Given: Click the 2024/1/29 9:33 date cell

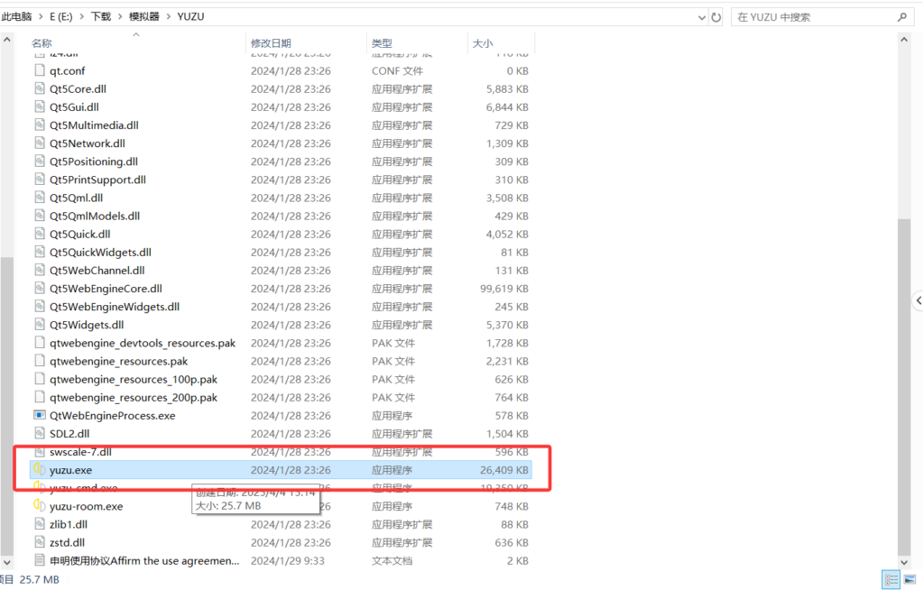Looking at the screenshot, I should point(288,560).
